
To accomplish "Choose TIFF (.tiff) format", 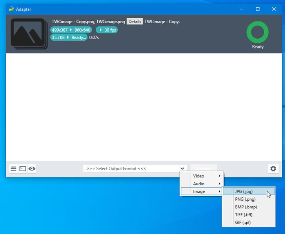I will tap(249, 214).
